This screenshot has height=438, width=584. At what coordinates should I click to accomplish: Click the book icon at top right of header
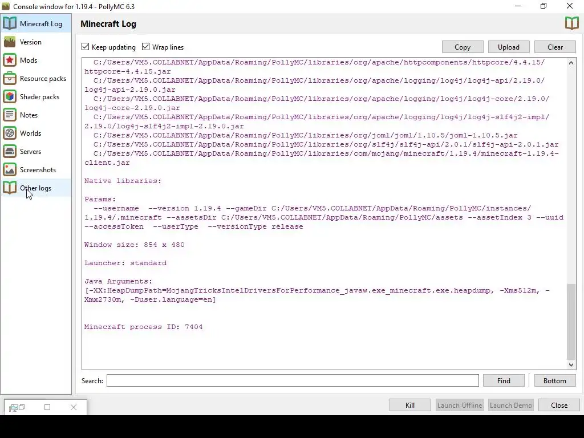pos(571,23)
